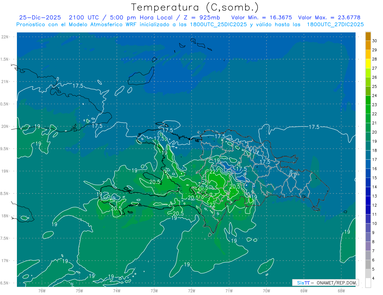Click the '17N' latitude axis label

[x=5, y=261]
